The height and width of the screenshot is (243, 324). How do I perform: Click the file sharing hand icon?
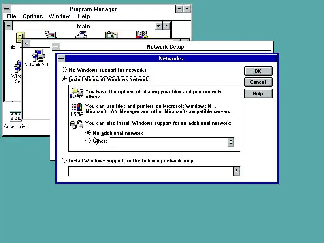[77, 93]
